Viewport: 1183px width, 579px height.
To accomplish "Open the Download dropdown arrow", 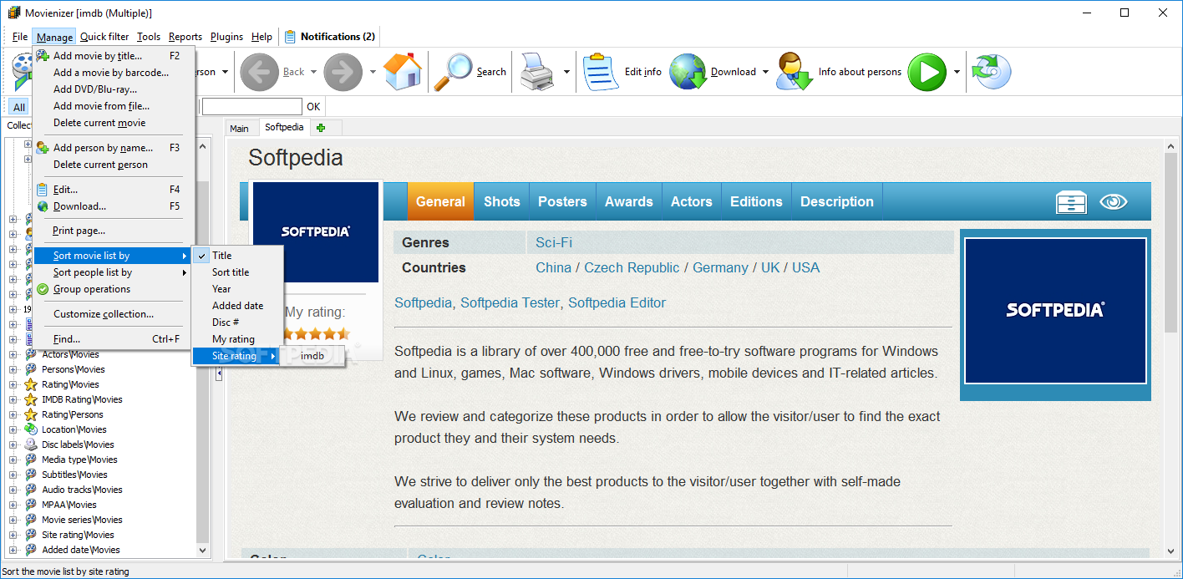I will (x=764, y=72).
